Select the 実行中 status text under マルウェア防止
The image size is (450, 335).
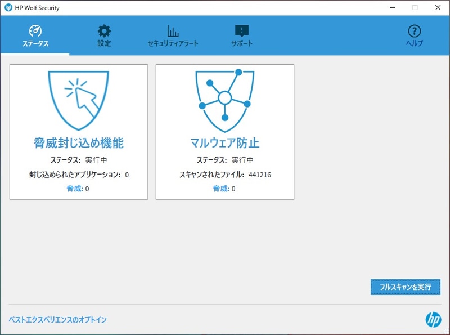pyautogui.click(x=243, y=160)
